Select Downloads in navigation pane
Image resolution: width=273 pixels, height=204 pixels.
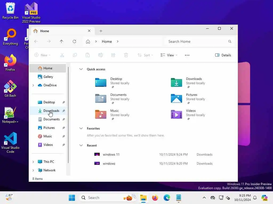click(48, 111)
